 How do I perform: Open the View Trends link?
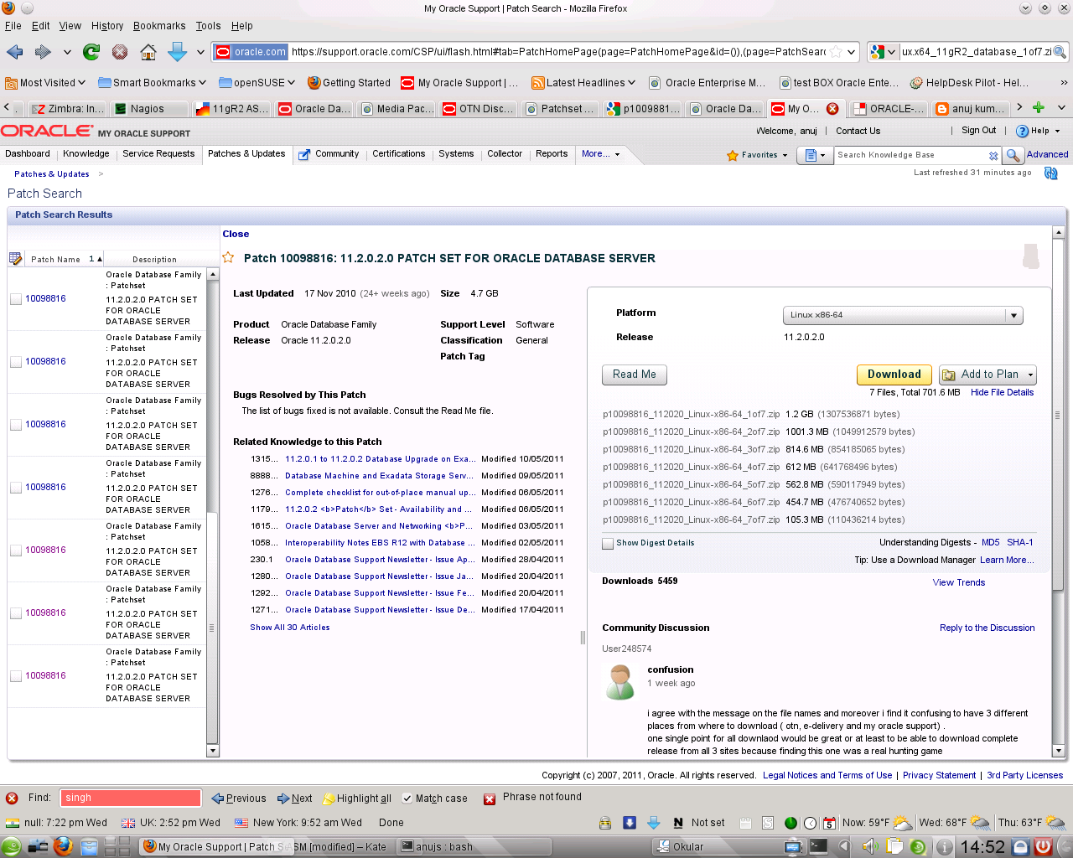(958, 583)
